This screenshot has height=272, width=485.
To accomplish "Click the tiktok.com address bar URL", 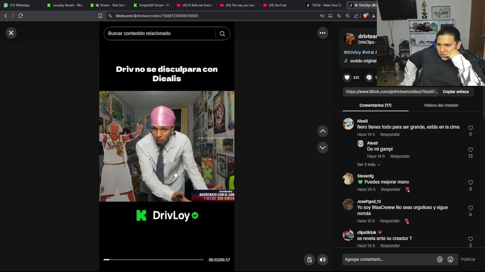I will (x=157, y=16).
